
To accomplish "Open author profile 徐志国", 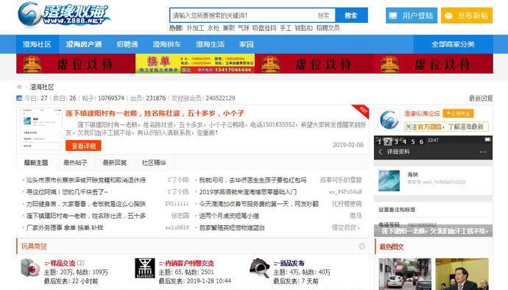I will click(x=180, y=216).
